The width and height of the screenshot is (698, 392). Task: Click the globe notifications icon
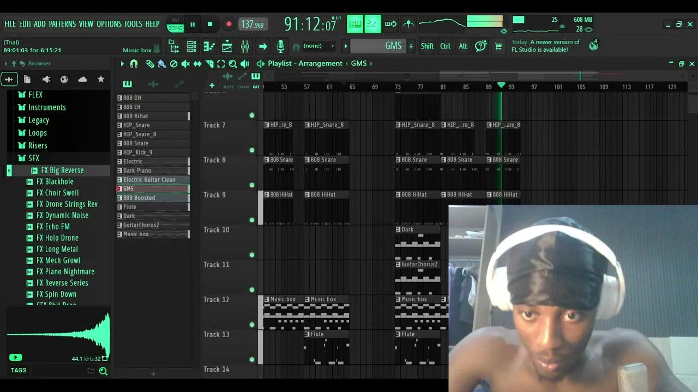[x=593, y=46]
